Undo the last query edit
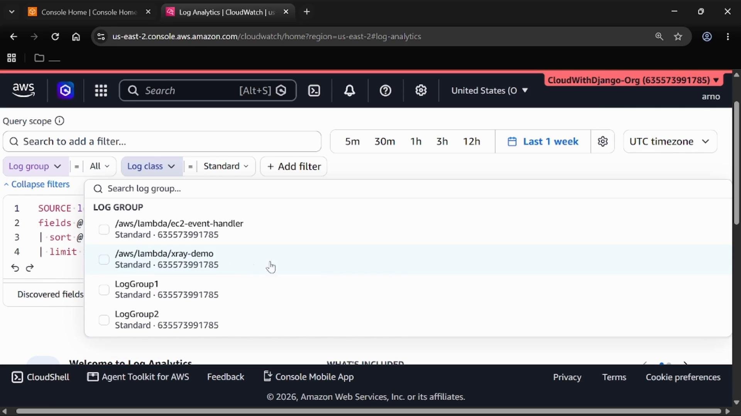The width and height of the screenshot is (741, 416). pyautogui.click(x=15, y=268)
